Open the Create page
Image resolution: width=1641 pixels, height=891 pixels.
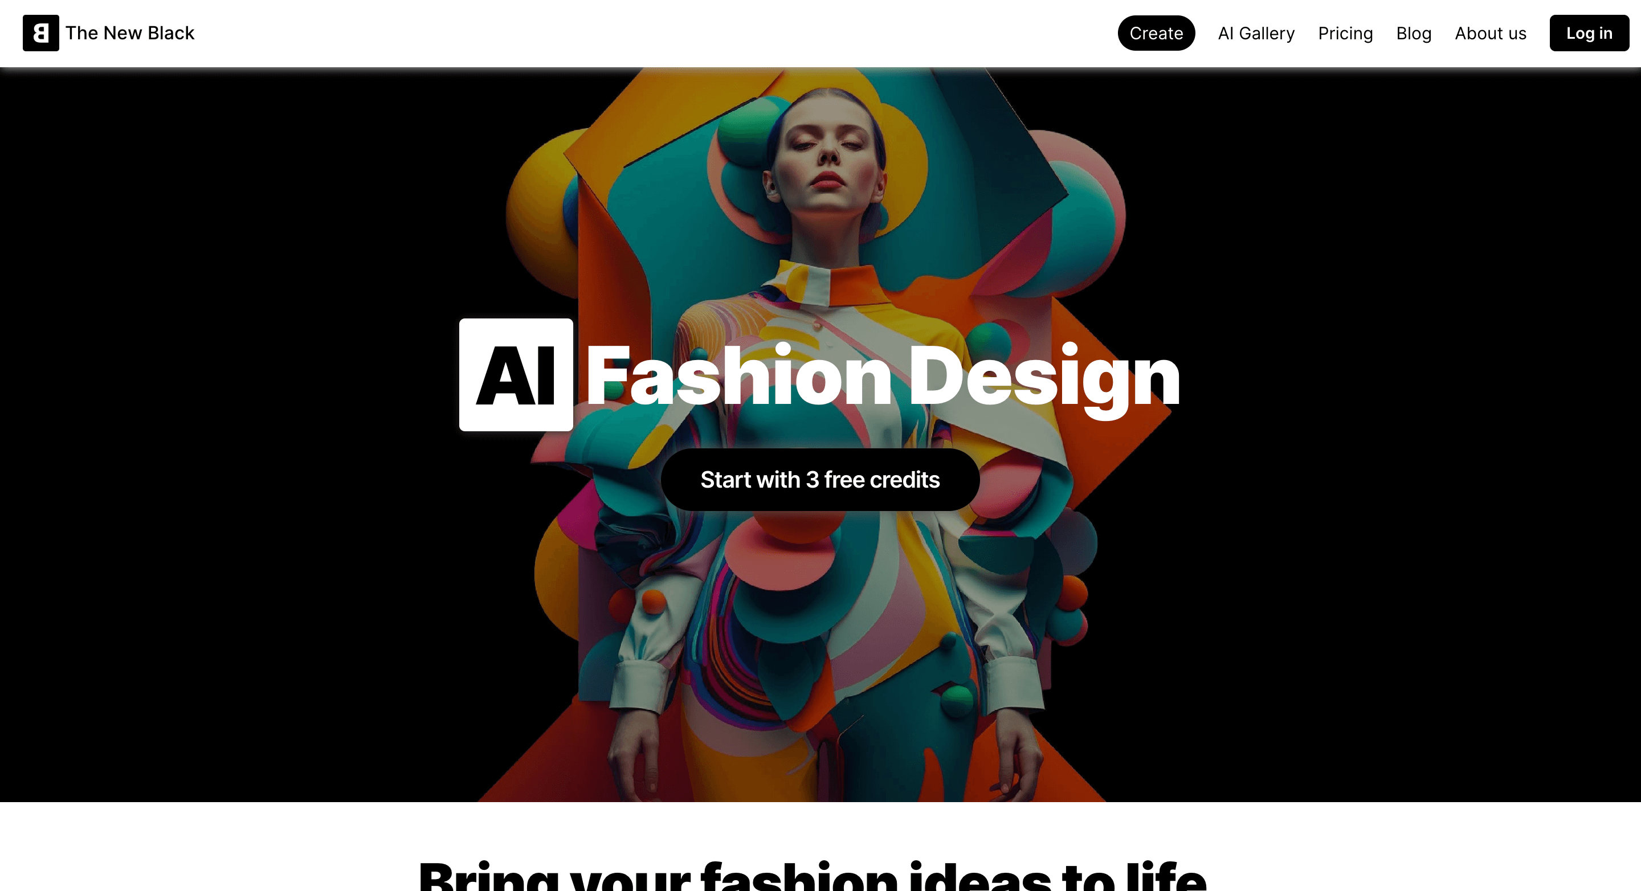pos(1156,33)
